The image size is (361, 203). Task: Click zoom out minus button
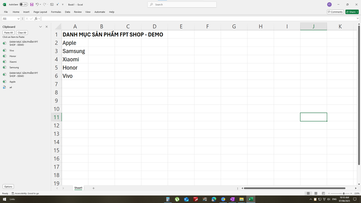point(329,194)
